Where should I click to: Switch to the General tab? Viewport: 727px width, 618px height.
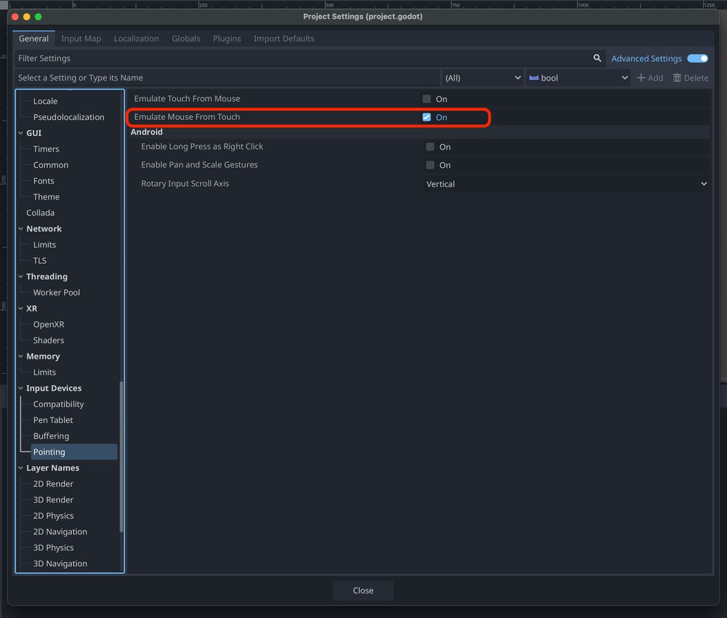click(34, 39)
